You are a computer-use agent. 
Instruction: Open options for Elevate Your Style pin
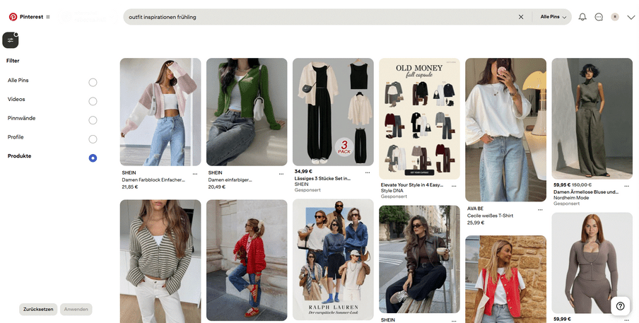click(x=454, y=186)
